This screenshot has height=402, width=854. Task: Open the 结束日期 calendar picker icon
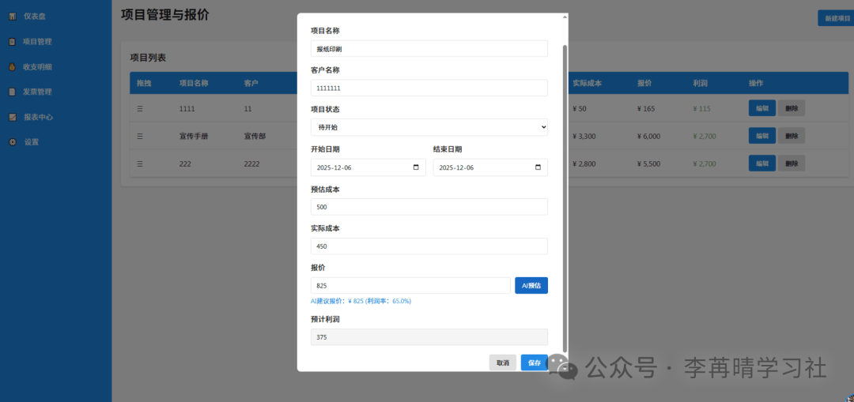click(538, 167)
